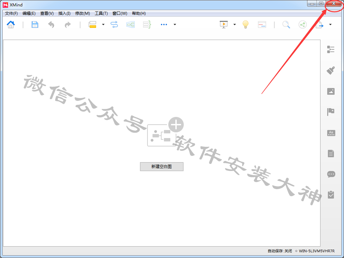The height and width of the screenshot is (258, 344).
Task: Click the export file icon
Action: tap(319, 25)
